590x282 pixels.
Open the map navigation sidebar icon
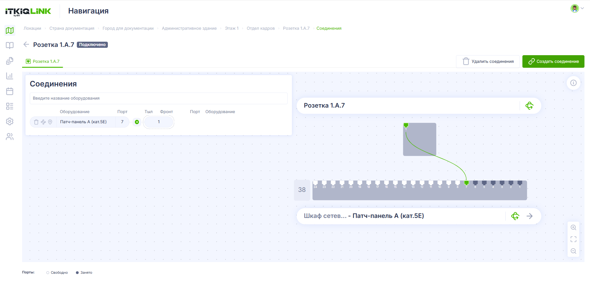10,30
